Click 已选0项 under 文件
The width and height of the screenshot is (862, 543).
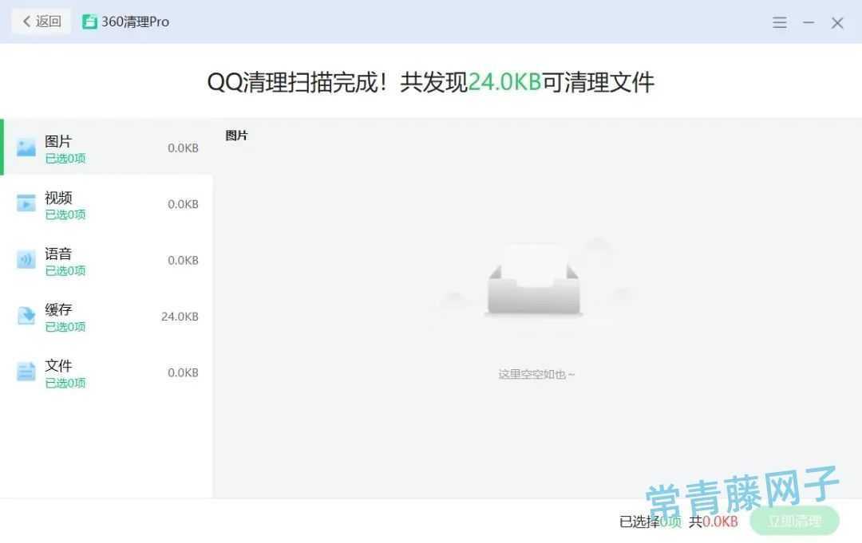click(x=65, y=384)
